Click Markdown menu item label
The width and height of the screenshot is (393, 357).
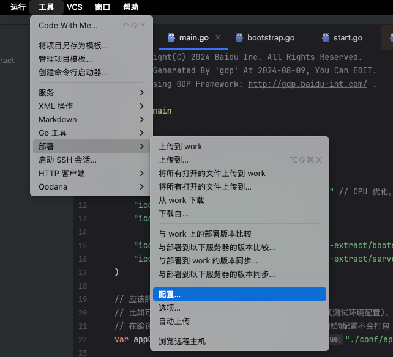point(58,120)
